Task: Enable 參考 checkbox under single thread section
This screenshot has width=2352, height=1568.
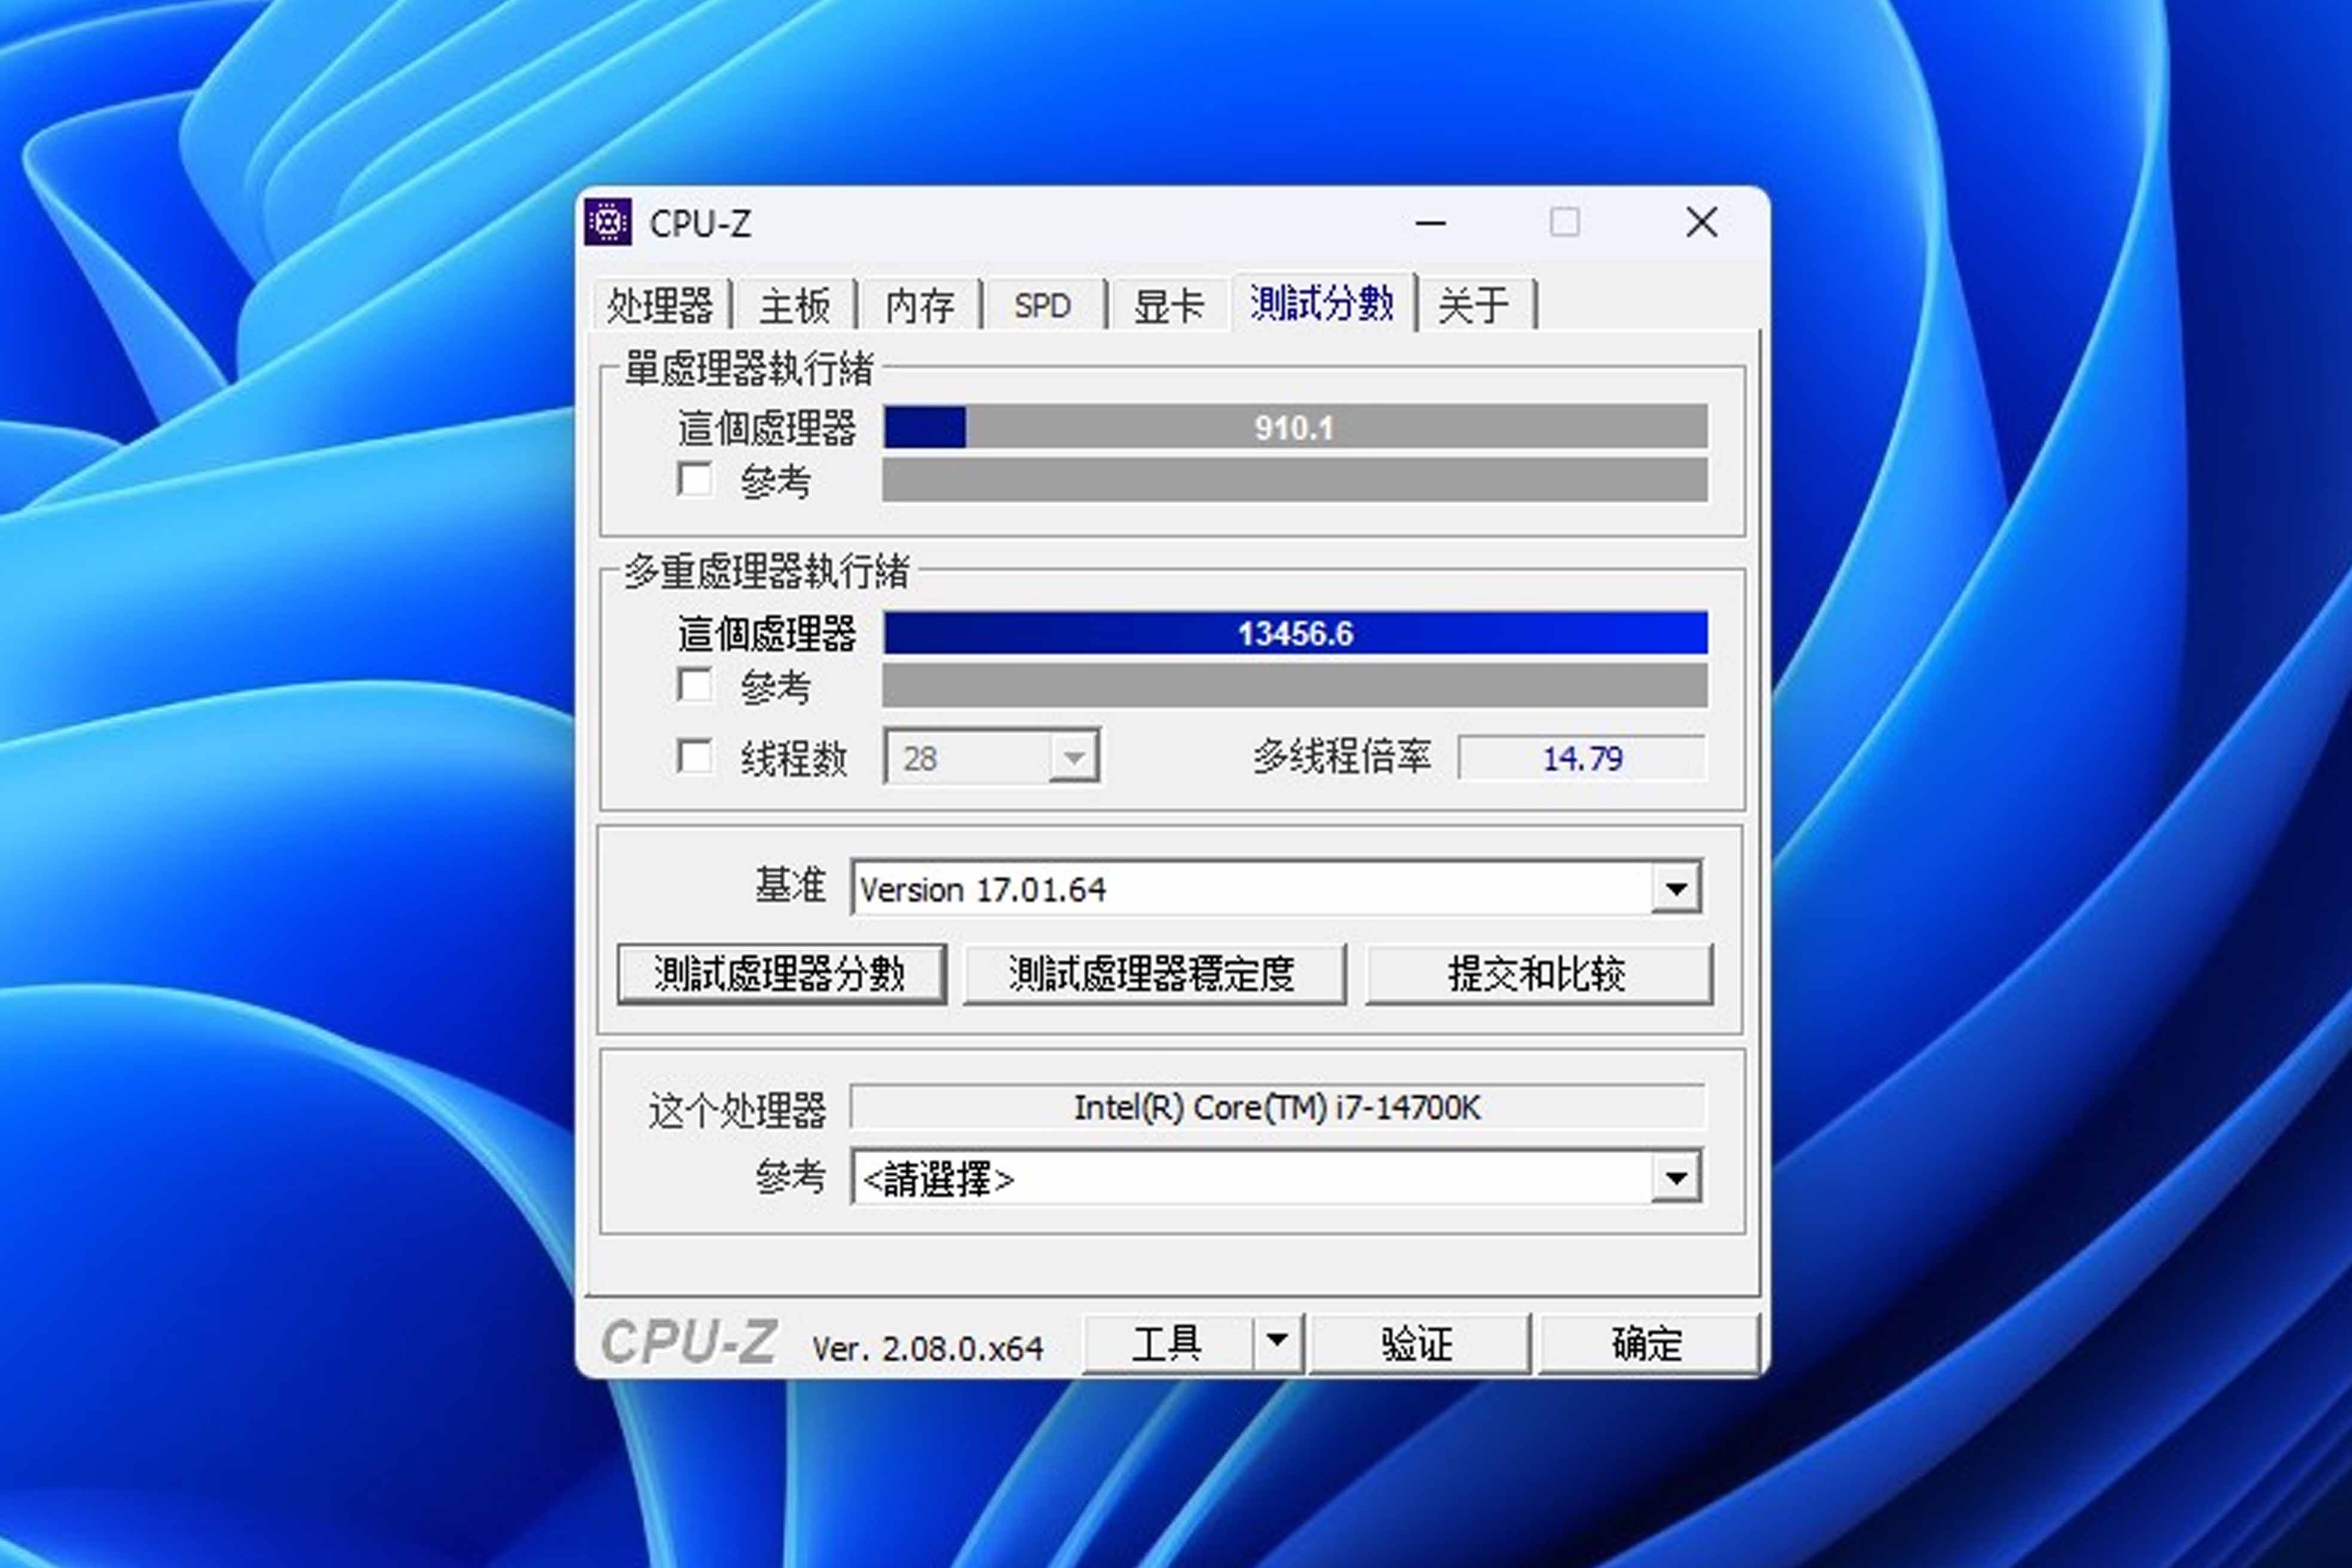Action: tap(695, 479)
